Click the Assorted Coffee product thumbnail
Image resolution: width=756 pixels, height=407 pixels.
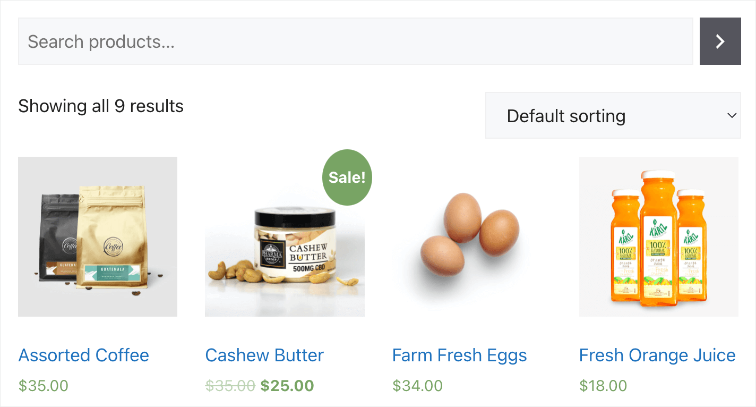pos(98,236)
